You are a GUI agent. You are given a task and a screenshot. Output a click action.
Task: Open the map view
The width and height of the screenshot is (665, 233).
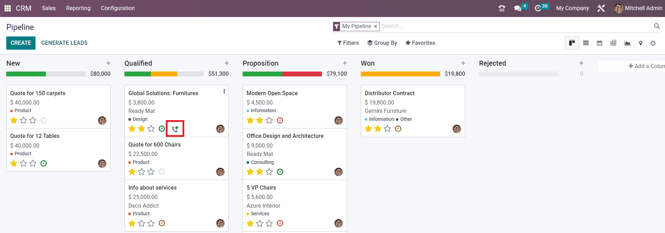[x=641, y=43]
